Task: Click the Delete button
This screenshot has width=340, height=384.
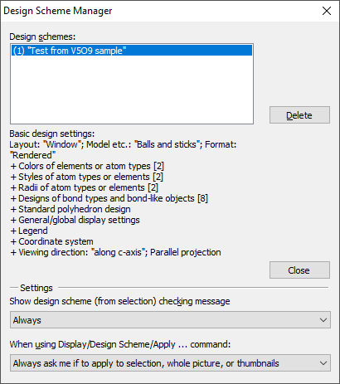Action: [299, 115]
